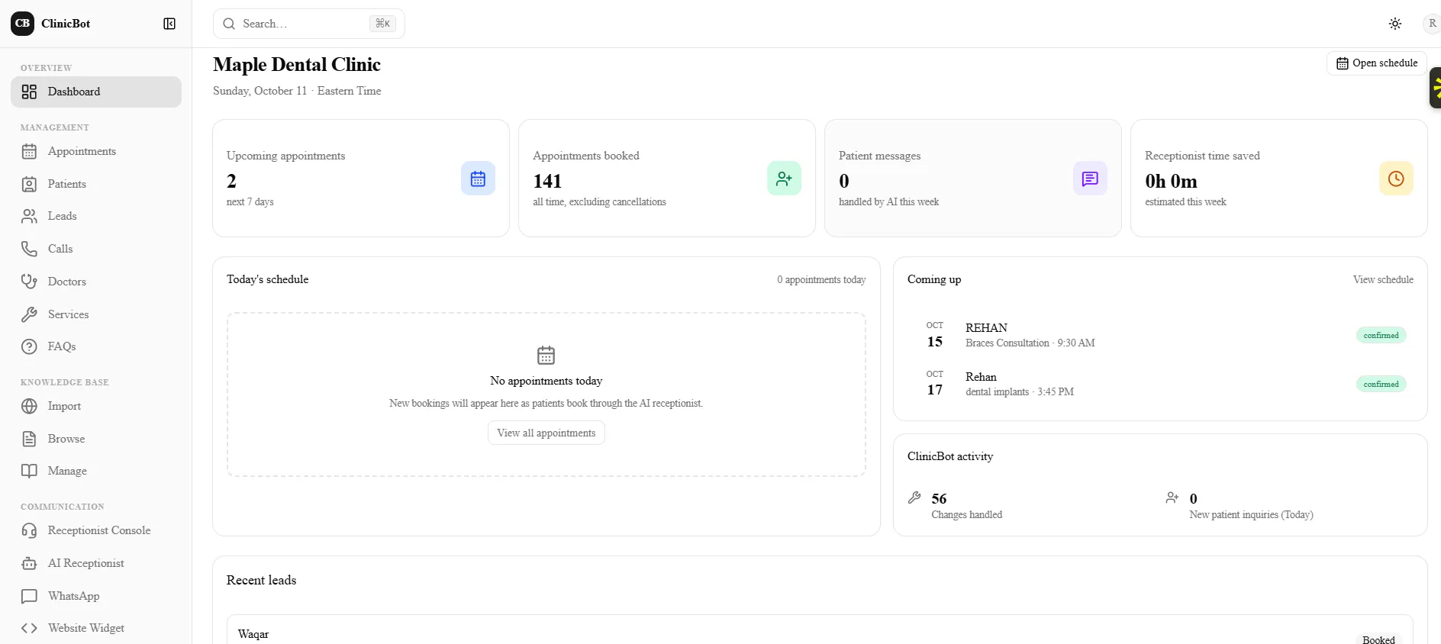Click the Upcoming appointments calendar icon
1441x644 pixels.
(x=478, y=179)
